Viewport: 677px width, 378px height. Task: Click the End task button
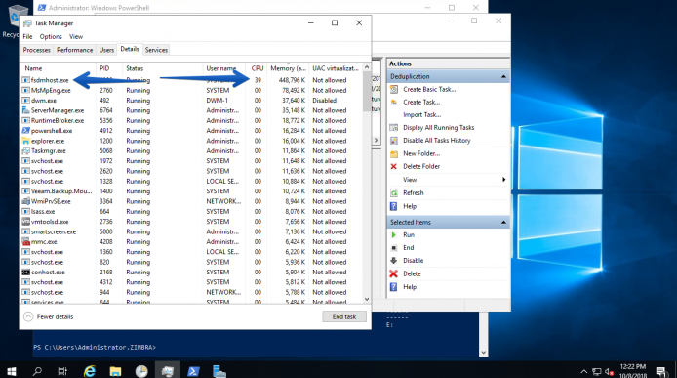[x=344, y=316]
